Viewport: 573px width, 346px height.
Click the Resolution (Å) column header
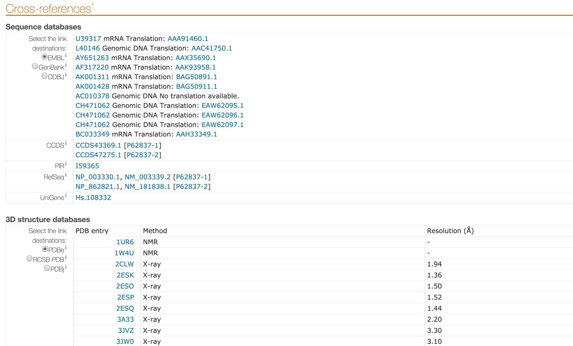point(450,231)
